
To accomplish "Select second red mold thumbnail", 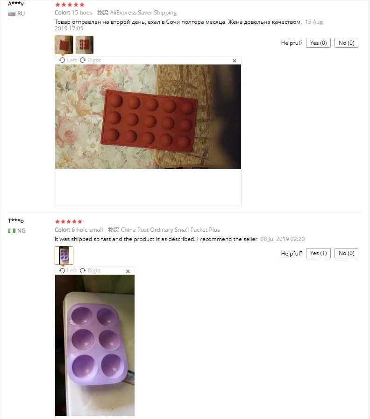I will point(85,45).
